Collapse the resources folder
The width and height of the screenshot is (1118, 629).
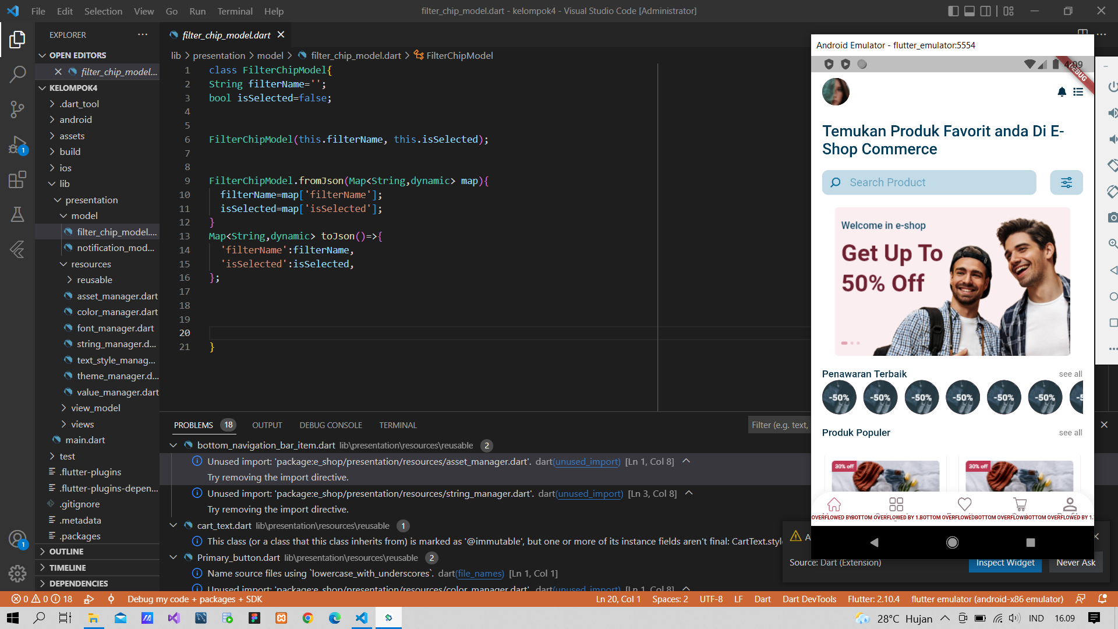[91, 264]
